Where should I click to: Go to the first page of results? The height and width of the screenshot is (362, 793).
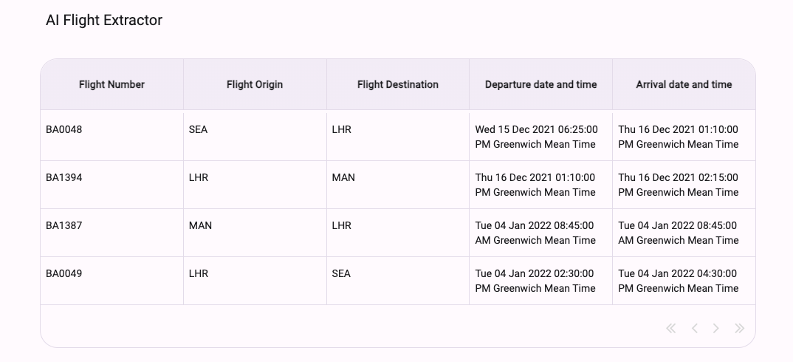pos(670,328)
